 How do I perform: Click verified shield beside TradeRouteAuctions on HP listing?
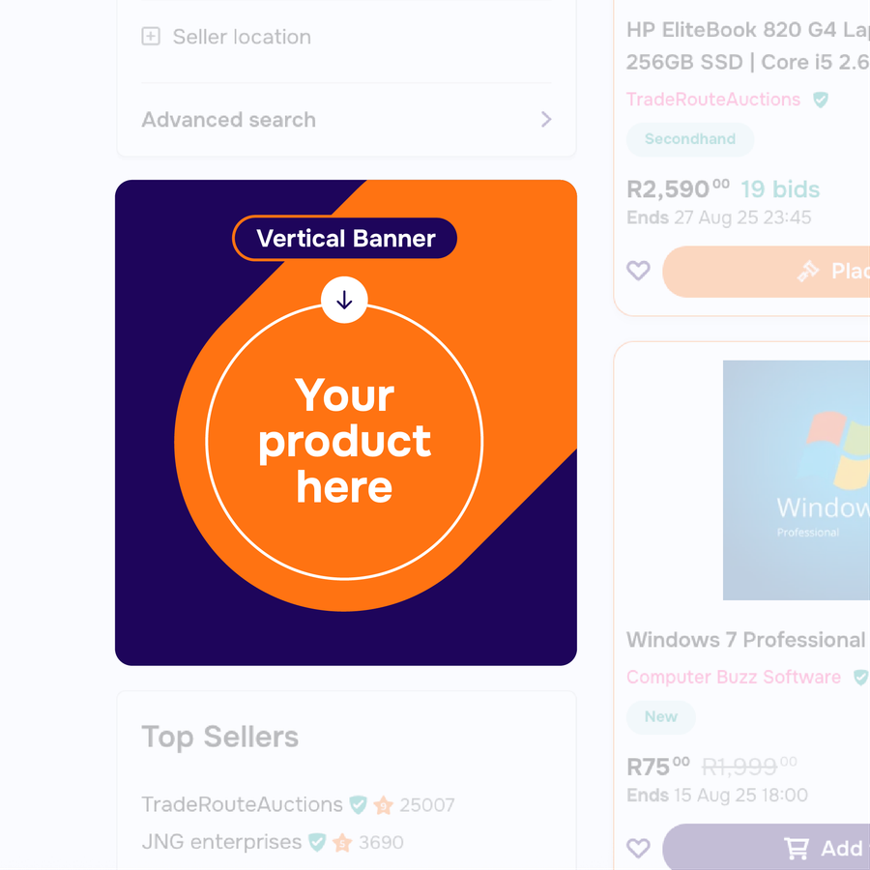(821, 100)
